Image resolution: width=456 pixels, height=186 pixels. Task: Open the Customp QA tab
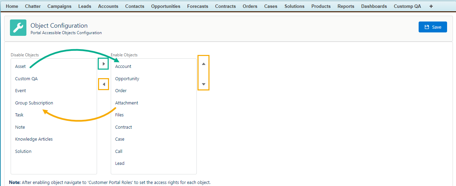click(407, 6)
